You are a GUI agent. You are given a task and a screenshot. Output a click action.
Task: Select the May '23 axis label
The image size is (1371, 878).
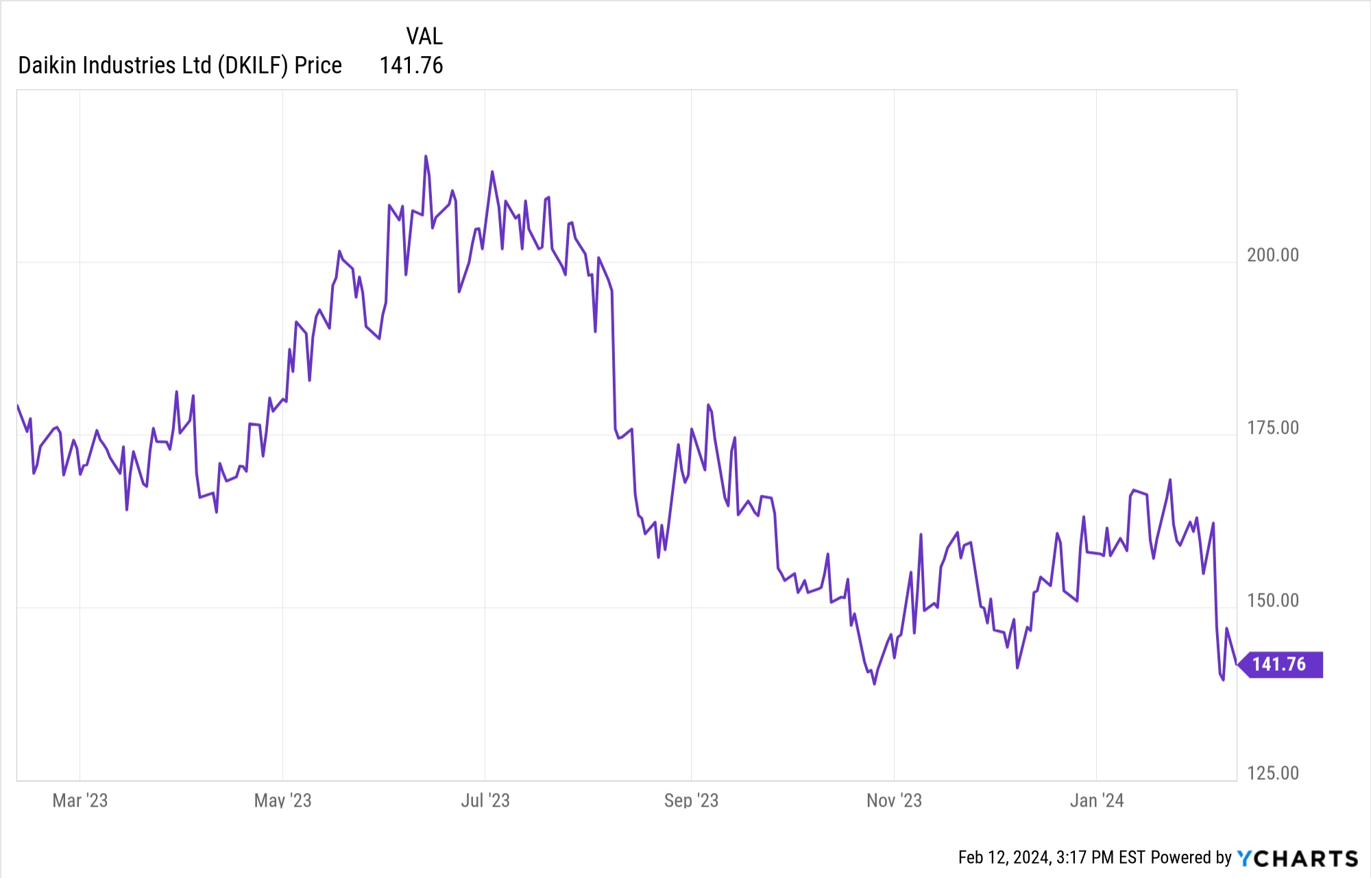[x=282, y=801]
